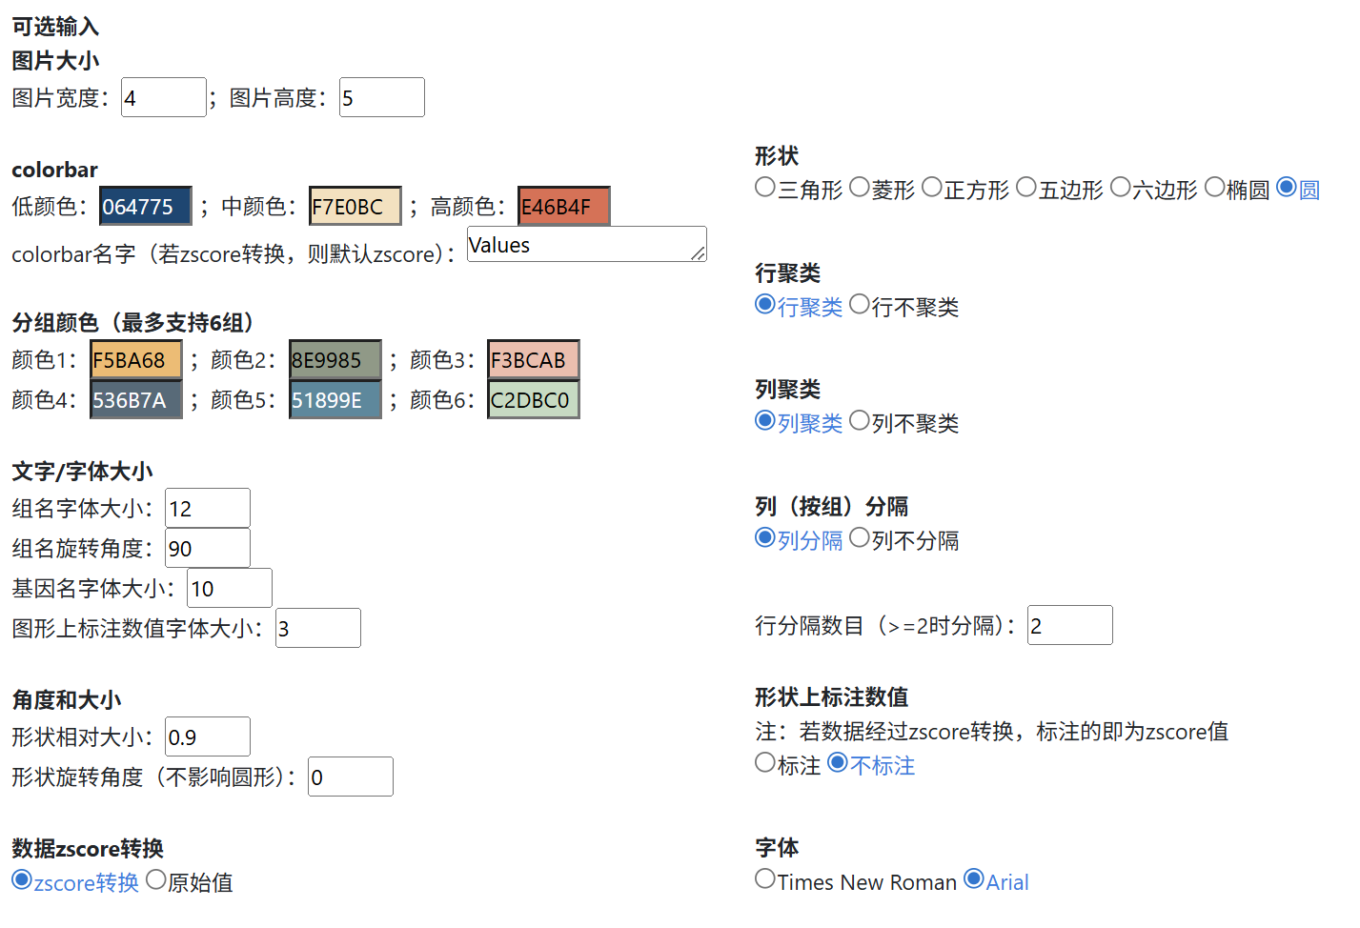Enable 列不聚类 (no column clustering)

[x=859, y=420]
